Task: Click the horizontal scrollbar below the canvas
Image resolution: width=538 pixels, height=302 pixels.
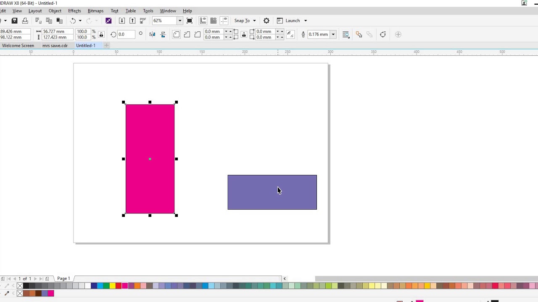Action: click(427, 279)
